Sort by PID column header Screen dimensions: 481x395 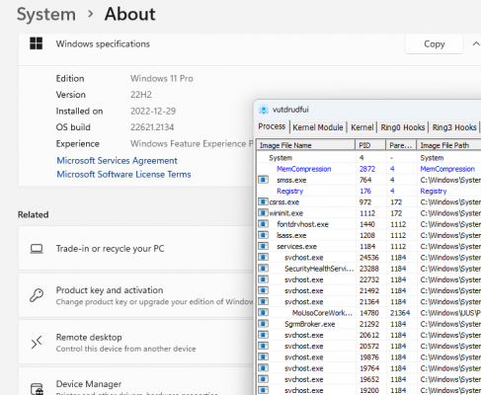point(370,145)
